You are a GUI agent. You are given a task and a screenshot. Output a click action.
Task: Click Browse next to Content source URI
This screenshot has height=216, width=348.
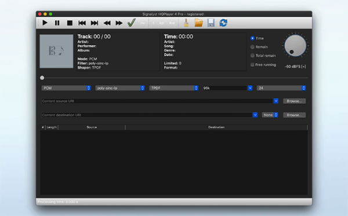click(x=294, y=101)
